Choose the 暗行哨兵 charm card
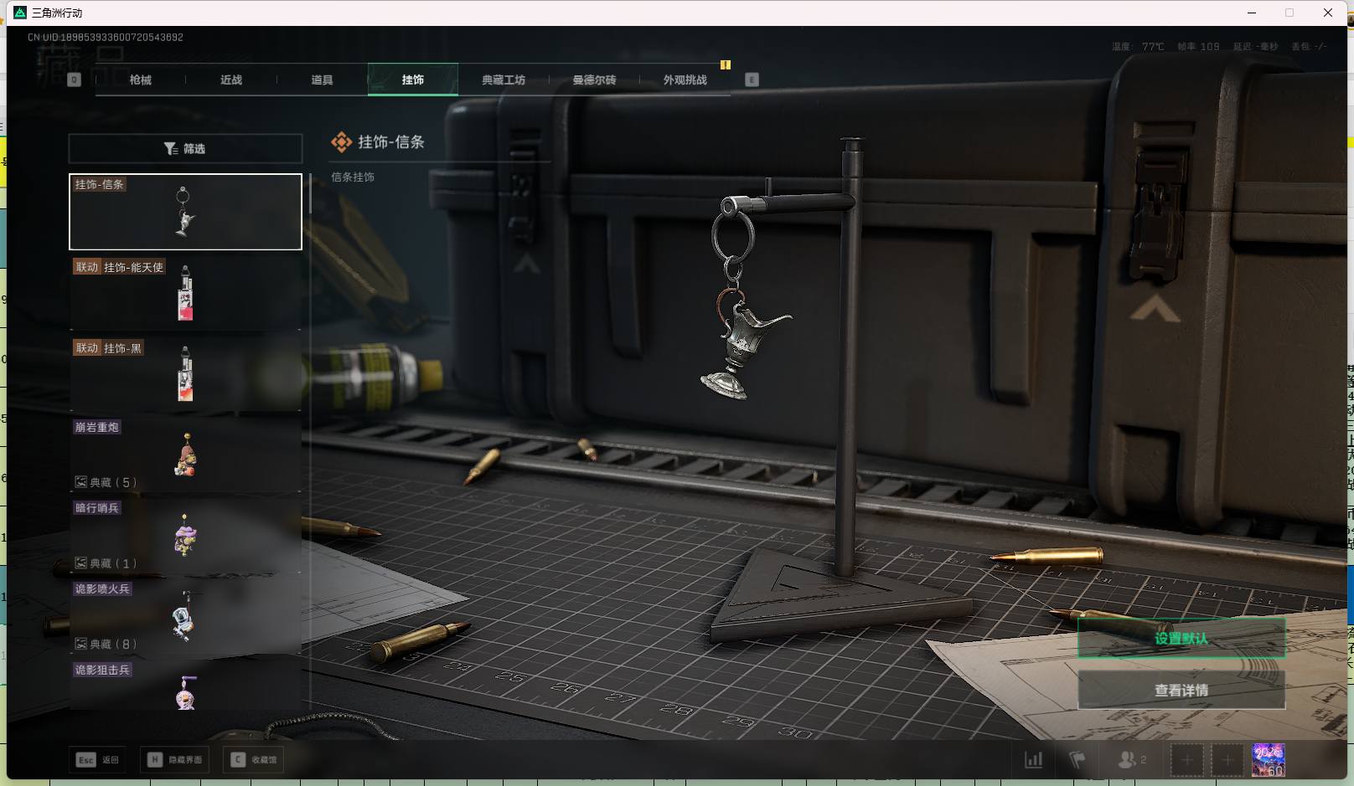Screen dimensions: 1354x786 tap(185, 535)
